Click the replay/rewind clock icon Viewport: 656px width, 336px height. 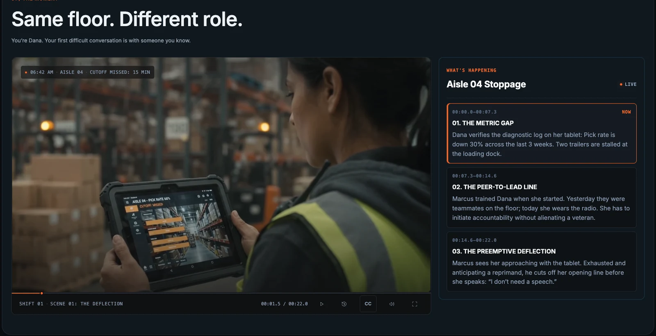(x=344, y=304)
